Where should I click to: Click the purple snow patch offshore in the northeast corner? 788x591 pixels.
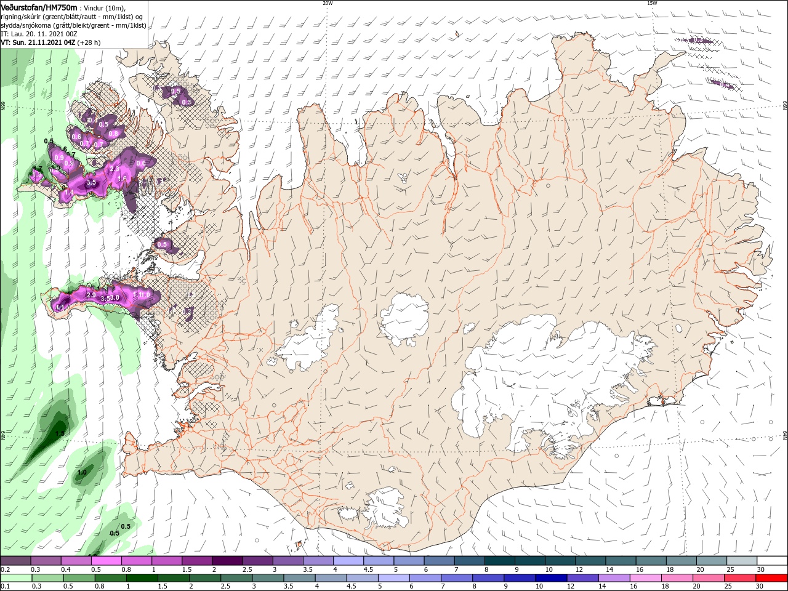[x=697, y=41]
